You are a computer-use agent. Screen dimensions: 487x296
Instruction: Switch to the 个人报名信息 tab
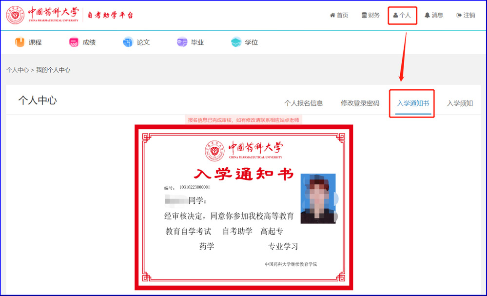304,103
